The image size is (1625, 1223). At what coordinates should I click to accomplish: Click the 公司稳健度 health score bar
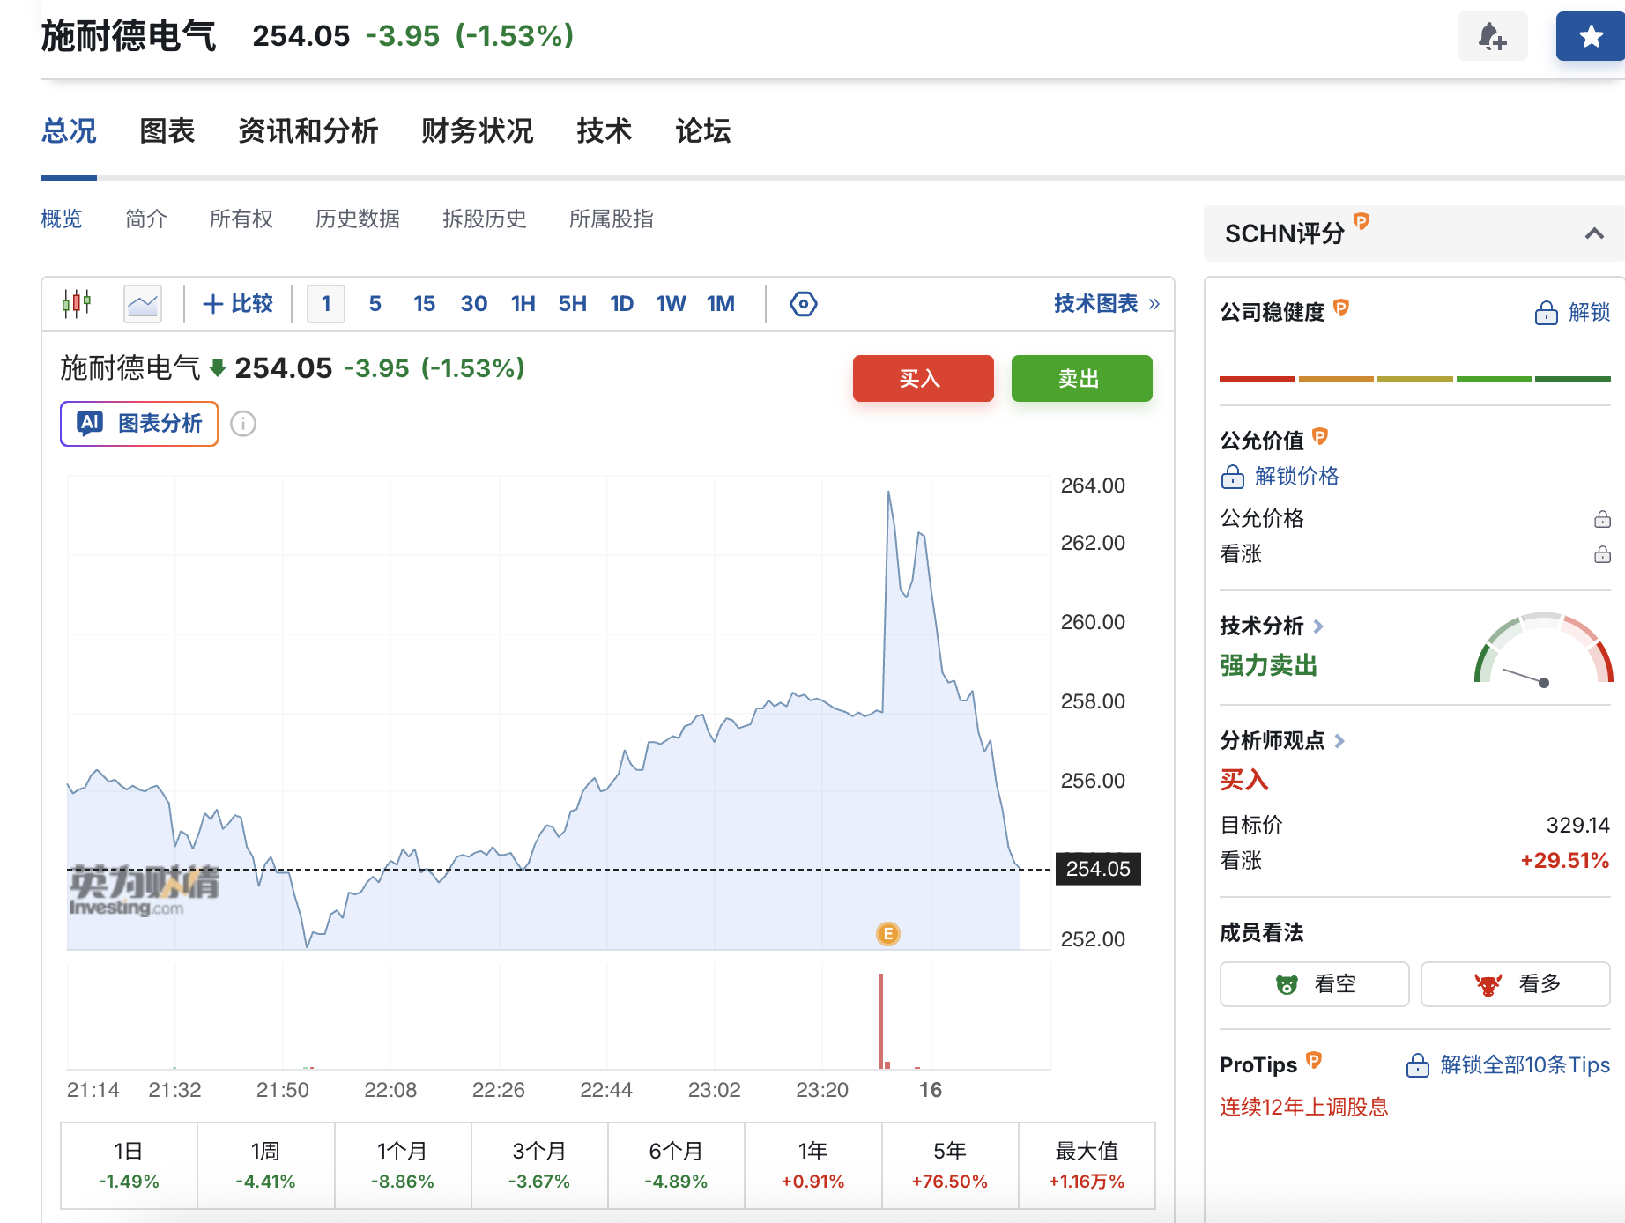[x=1415, y=379]
